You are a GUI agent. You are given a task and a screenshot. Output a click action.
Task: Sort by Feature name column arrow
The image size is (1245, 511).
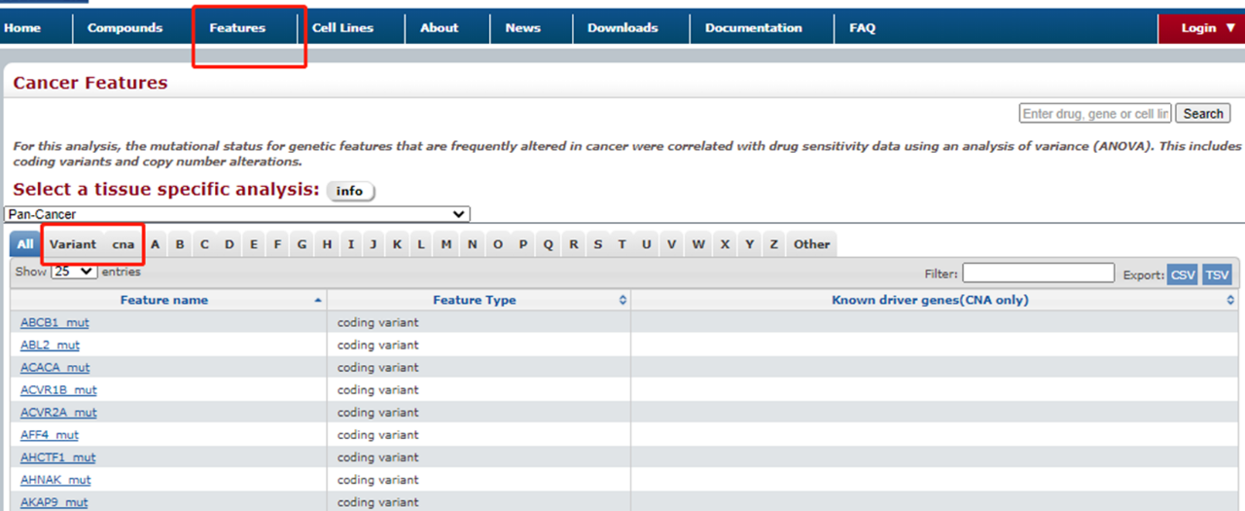pos(318,301)
